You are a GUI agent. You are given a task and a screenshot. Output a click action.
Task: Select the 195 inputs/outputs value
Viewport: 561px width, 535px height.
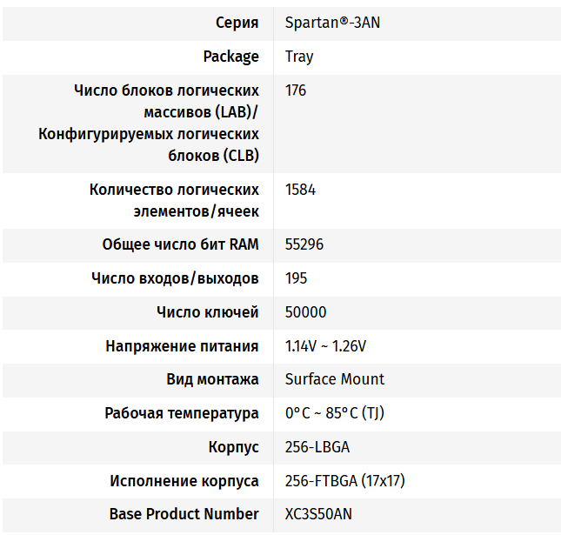coord(296,278)
